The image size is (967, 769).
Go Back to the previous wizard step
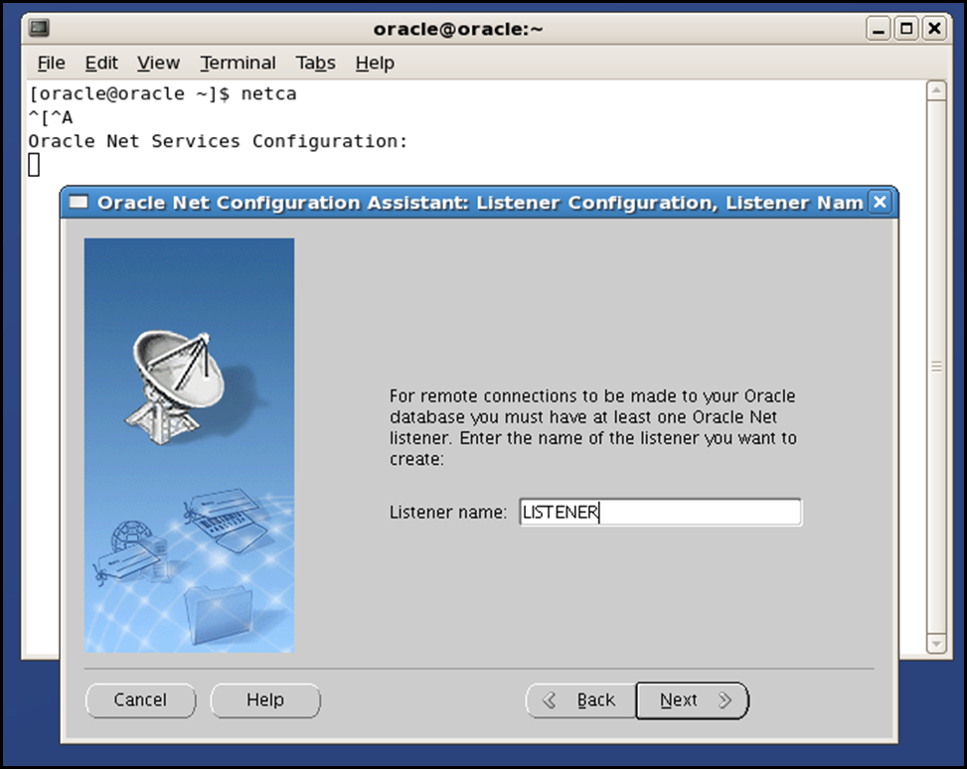(580, 700)
